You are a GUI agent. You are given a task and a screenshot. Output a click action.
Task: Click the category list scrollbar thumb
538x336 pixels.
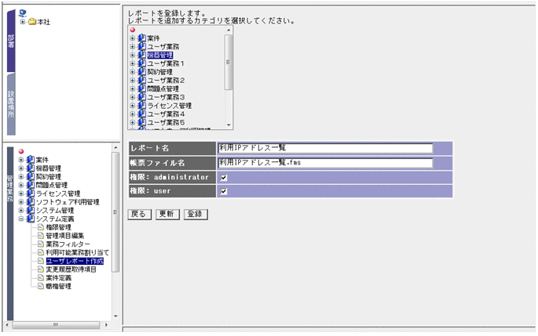point(229,63)
